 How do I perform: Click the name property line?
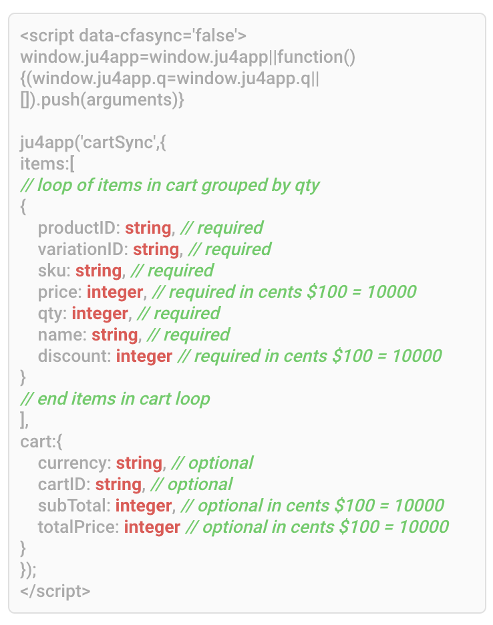click(134, 335)
